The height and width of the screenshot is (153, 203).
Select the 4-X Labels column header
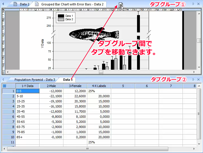[99, 86]
